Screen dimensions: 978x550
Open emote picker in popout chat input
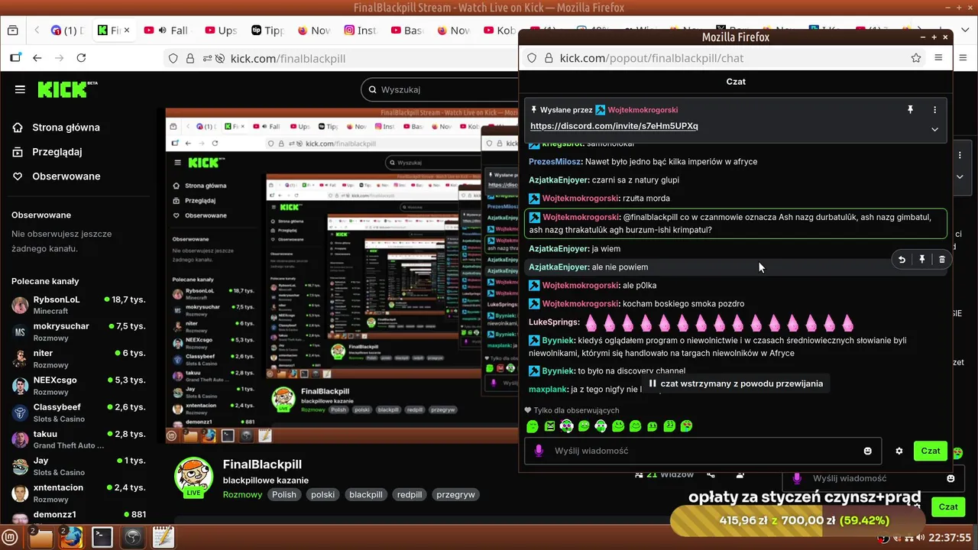pyautogui.click(x=868, y=451)
